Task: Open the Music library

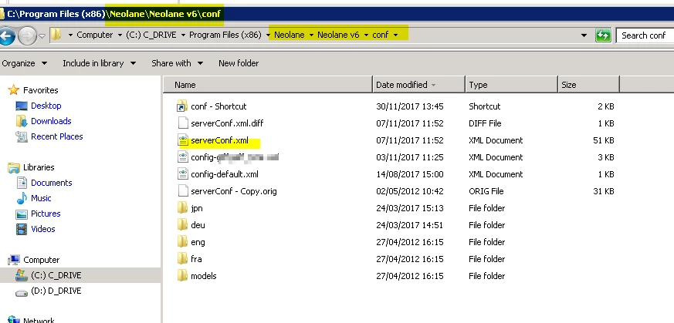Action: point(41,198)
